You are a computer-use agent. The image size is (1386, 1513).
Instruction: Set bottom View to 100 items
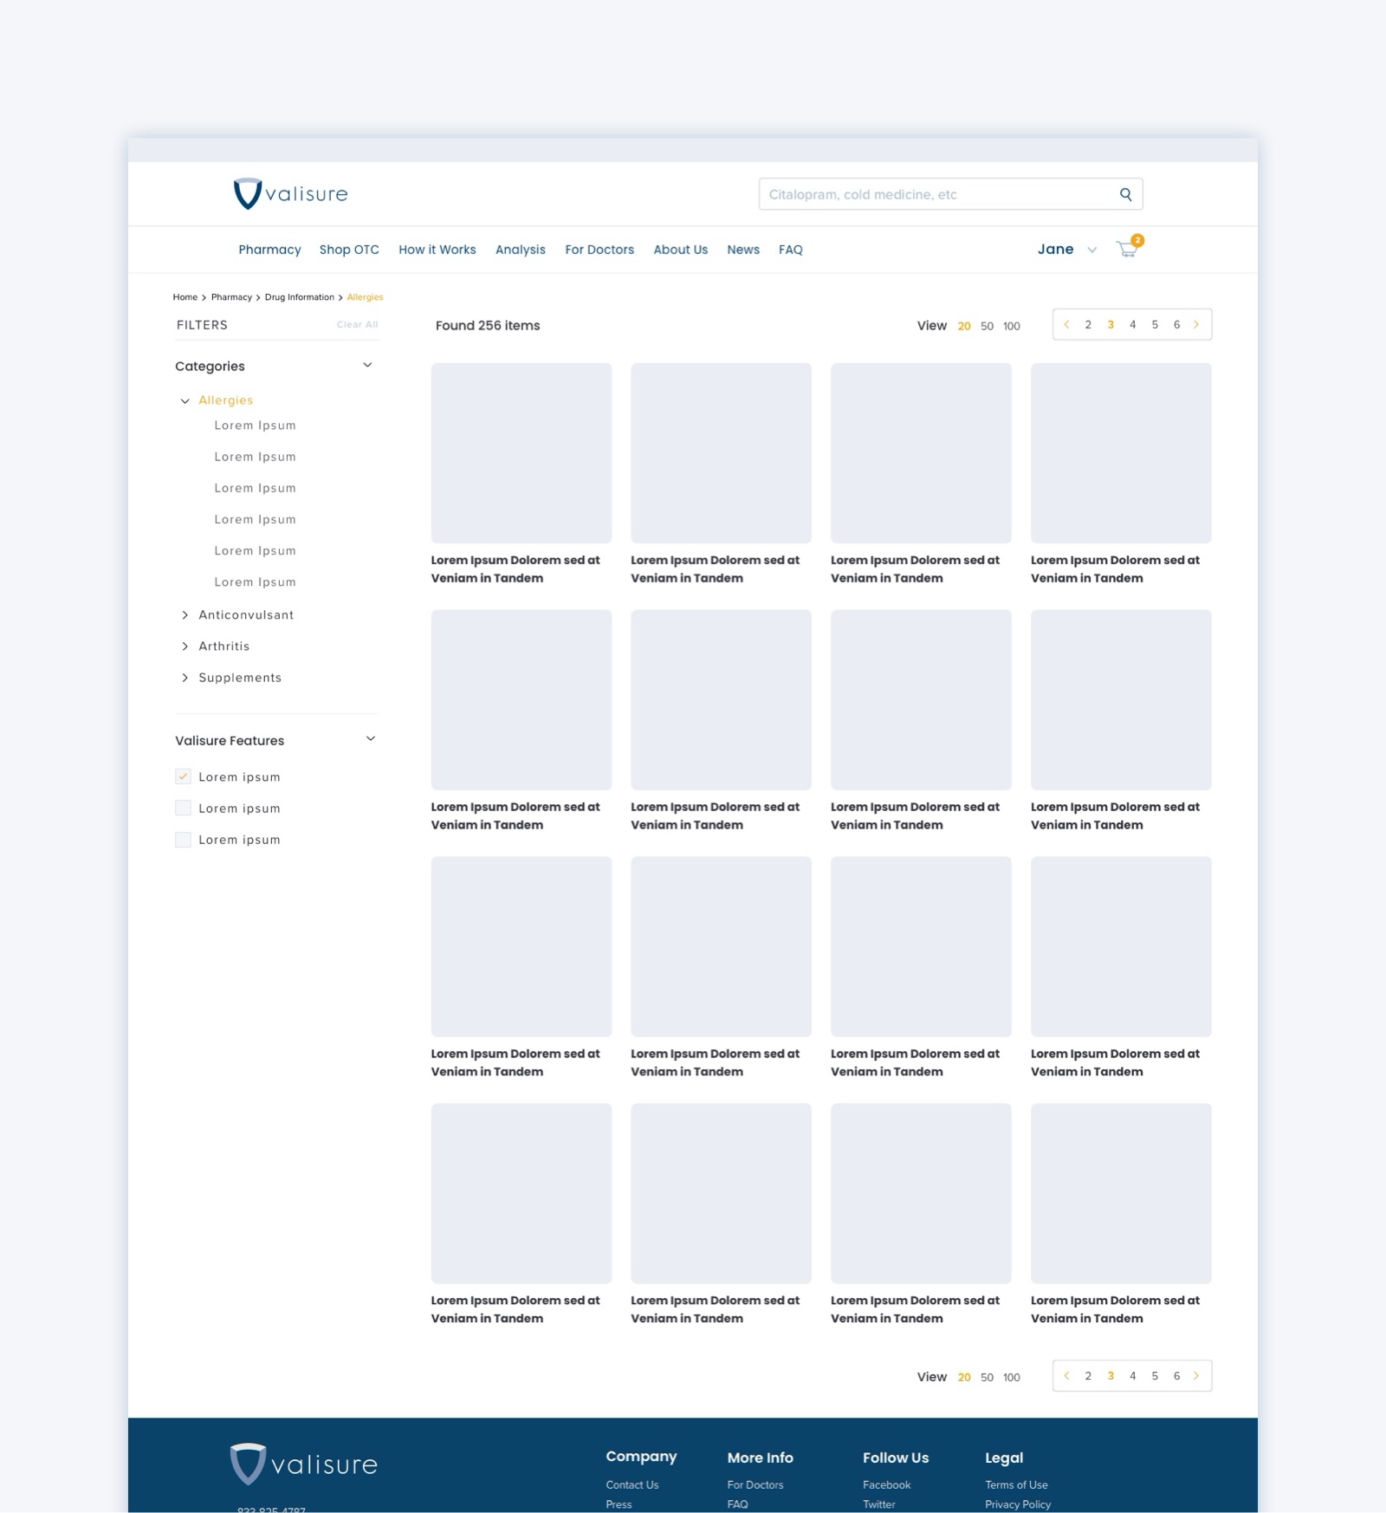[x=1012, y=1377]
